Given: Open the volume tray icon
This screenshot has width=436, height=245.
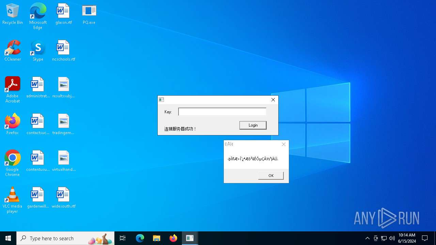Looking at the screenshot, I should coord(392,238).
